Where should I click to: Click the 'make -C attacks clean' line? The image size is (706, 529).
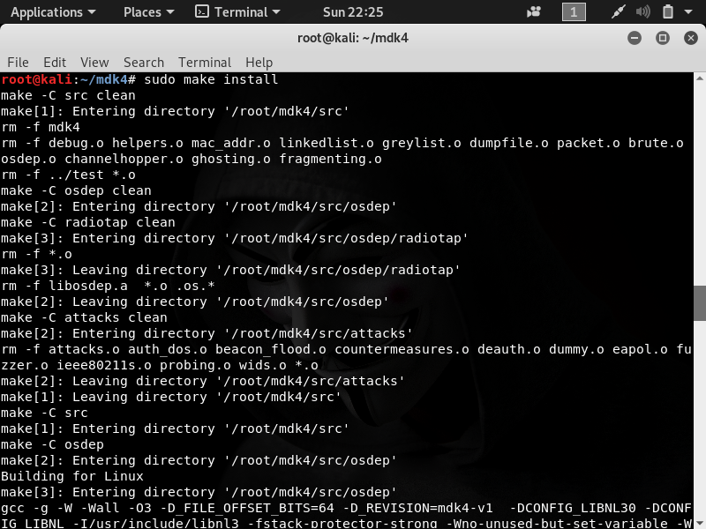[84, 317]
